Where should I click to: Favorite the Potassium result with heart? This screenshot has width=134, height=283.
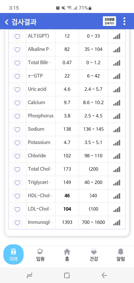[x=17, y=143]
